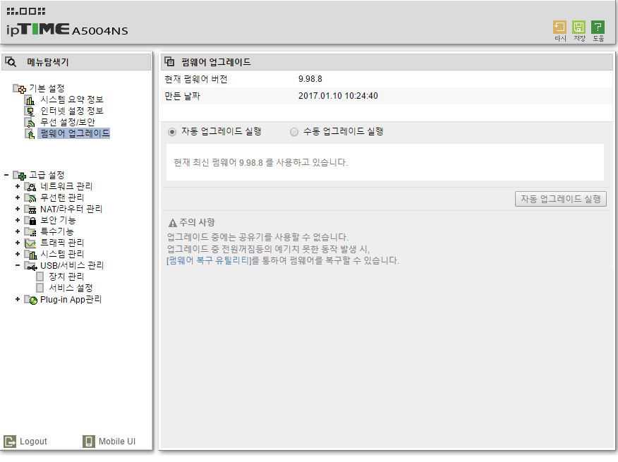Click the 다시 (refresh) icon in header
The width and height of the screenshot is (618, 462).
559,28
